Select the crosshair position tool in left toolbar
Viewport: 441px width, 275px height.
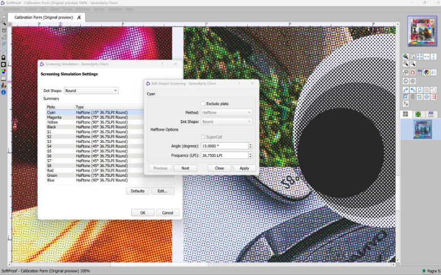[x=3, y=50]
